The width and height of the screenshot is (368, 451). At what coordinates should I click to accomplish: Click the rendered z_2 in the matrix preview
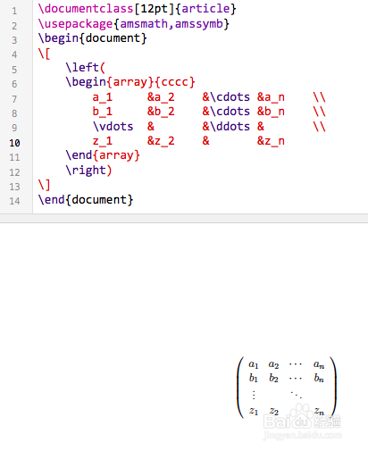(x=274, y=412)
